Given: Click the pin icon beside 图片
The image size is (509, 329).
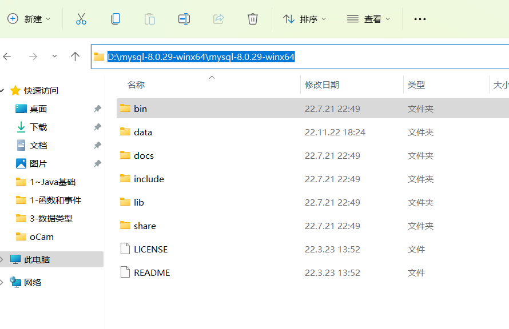Looking at the screenshot, I should click(x=97, y=163).
